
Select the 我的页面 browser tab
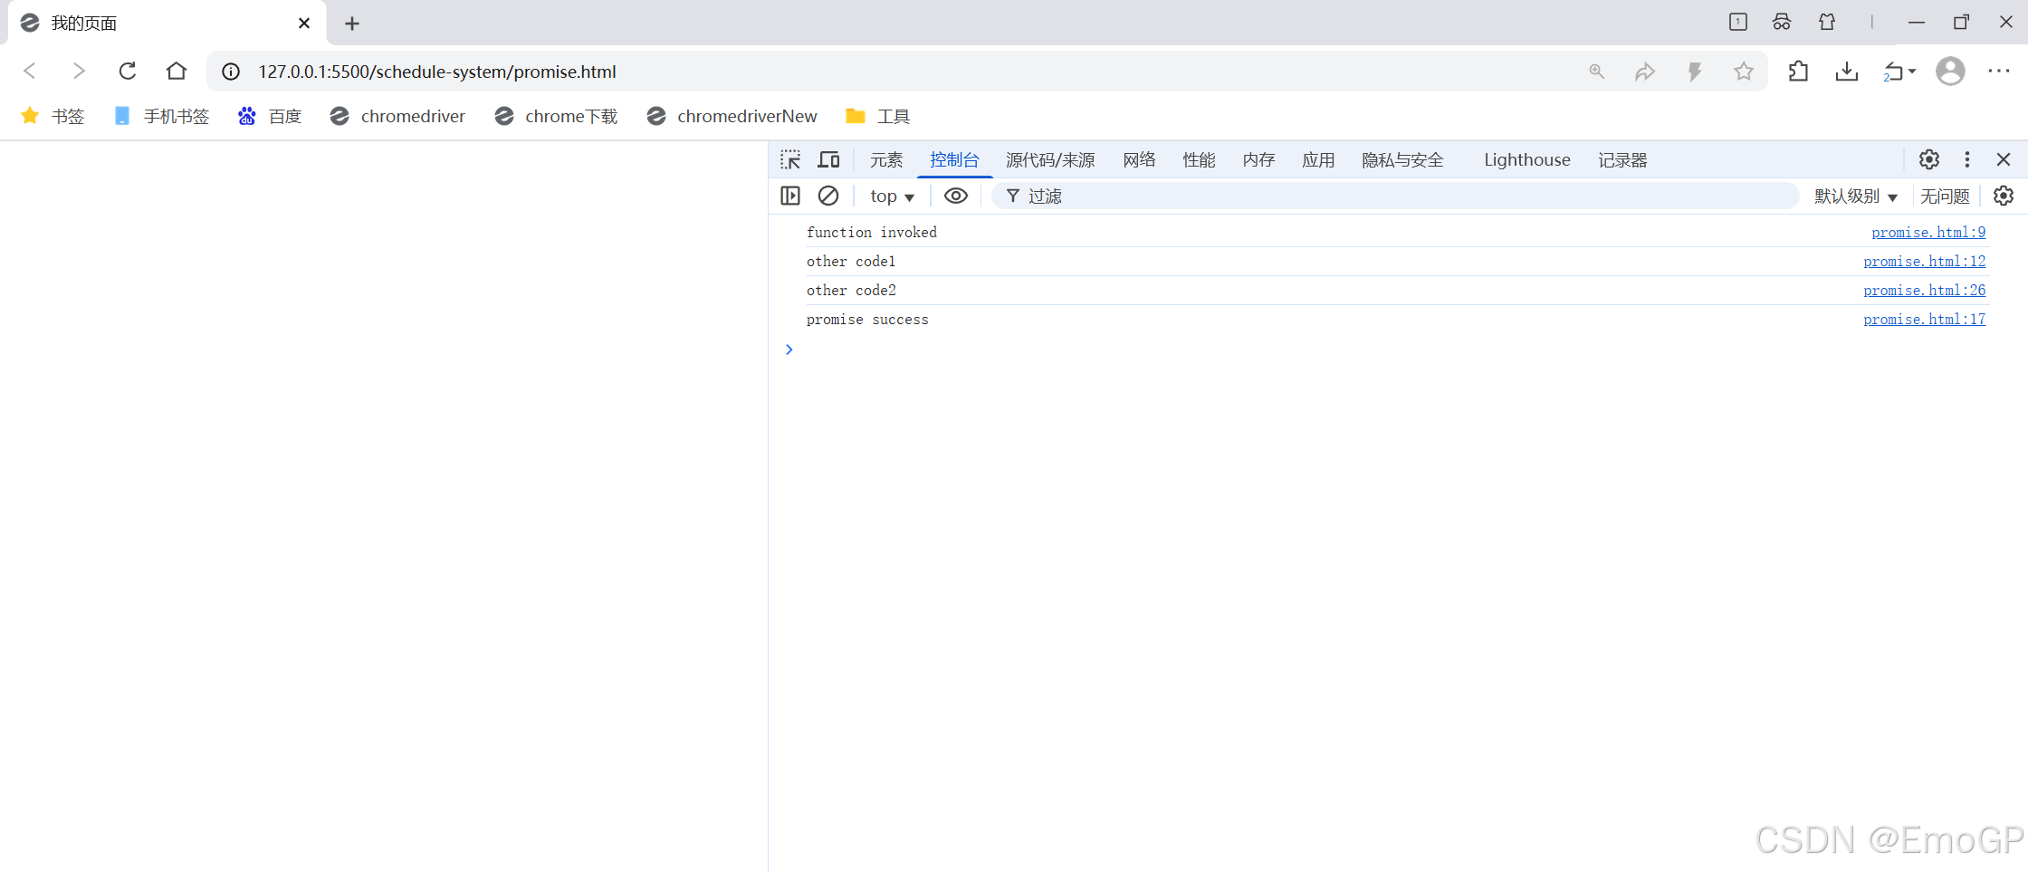coord(167,24)
